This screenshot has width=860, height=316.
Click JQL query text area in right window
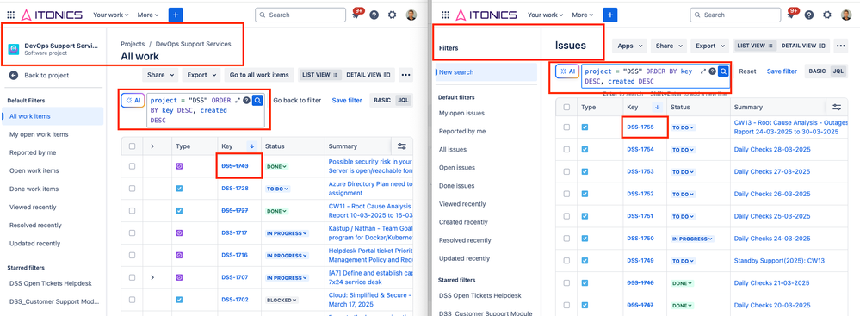639,77
